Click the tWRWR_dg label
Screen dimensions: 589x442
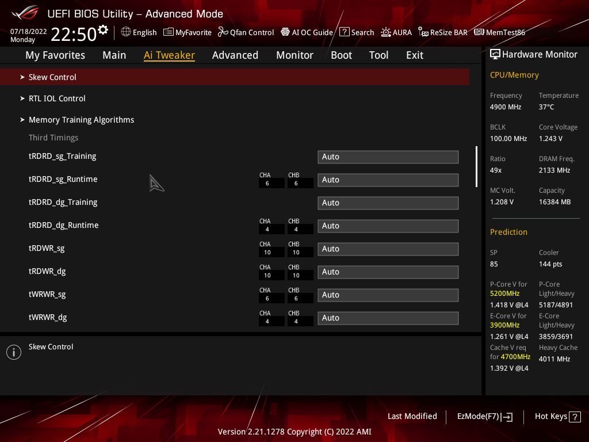pos(48,318)
